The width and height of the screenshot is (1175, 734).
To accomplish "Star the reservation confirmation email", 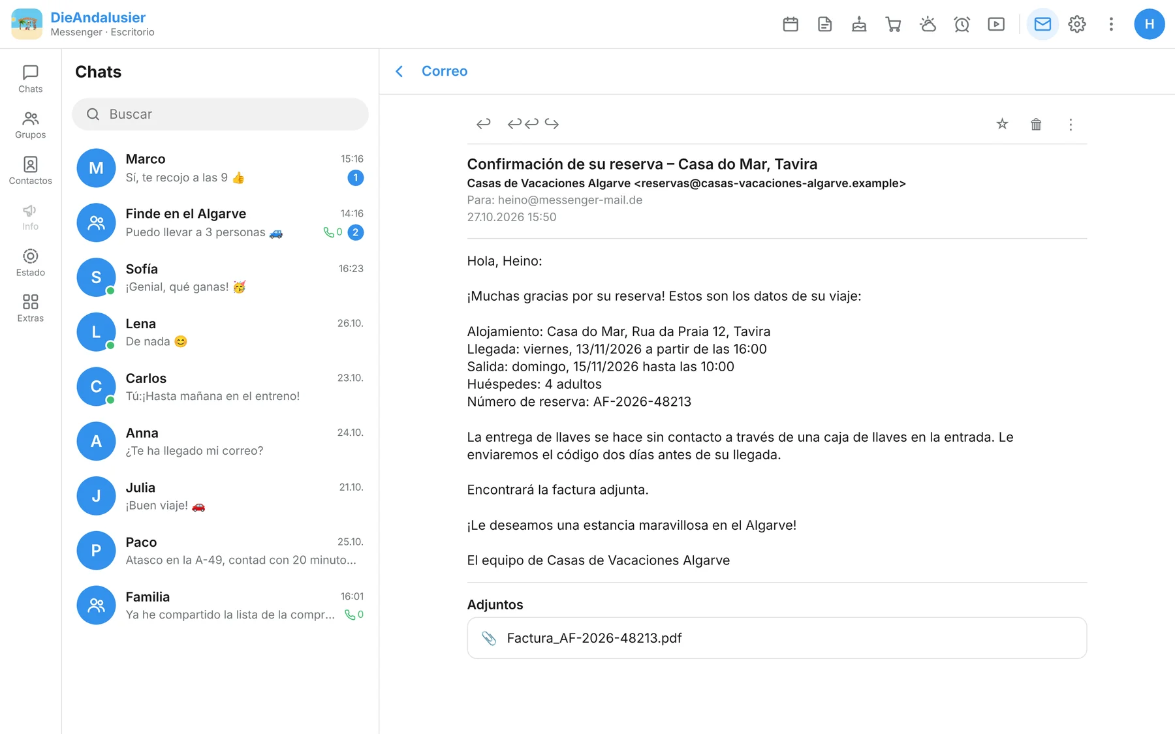I will pyautogui.click(x=1002, y=124).
